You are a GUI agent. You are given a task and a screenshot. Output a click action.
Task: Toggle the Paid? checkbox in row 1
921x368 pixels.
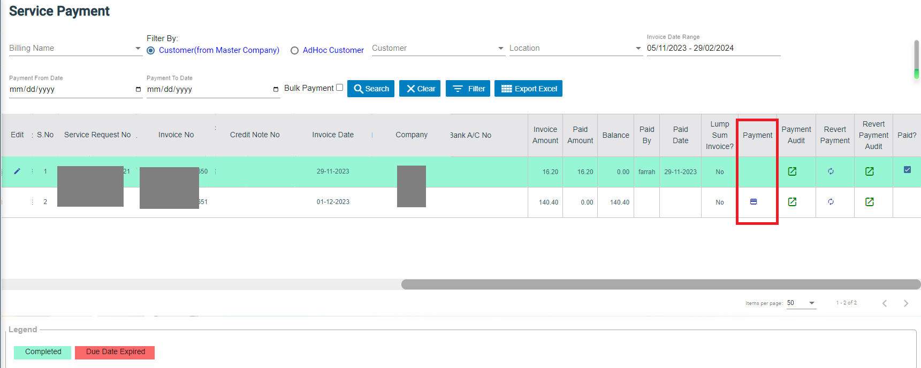[907, 170]
